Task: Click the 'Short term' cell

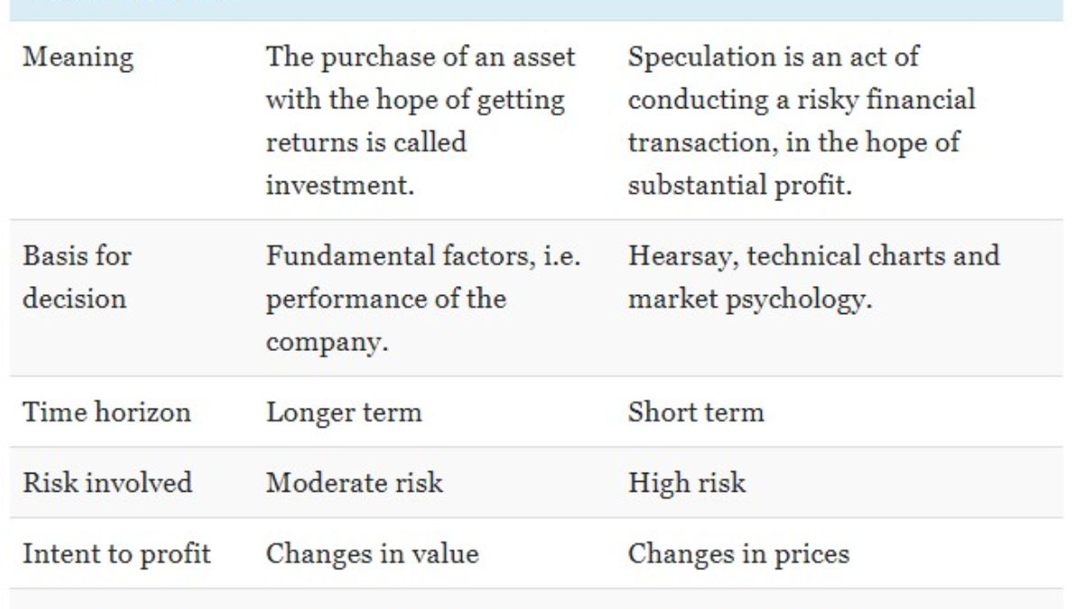Action: [x=696, y=412]
